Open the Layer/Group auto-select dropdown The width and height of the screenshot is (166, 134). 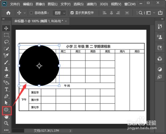59,13
